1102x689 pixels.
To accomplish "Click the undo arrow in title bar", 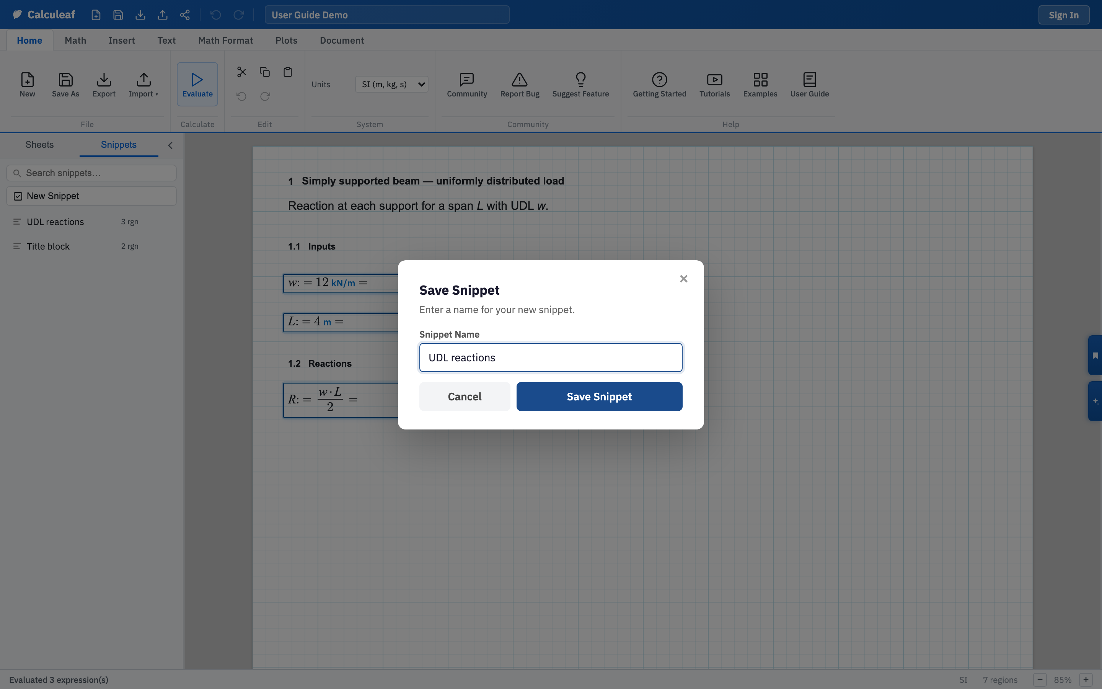I will (216, 15).
